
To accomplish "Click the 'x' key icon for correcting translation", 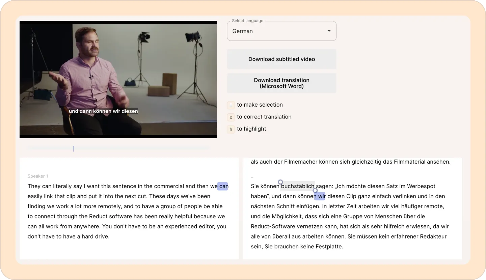I will click(x=231, y=117).
